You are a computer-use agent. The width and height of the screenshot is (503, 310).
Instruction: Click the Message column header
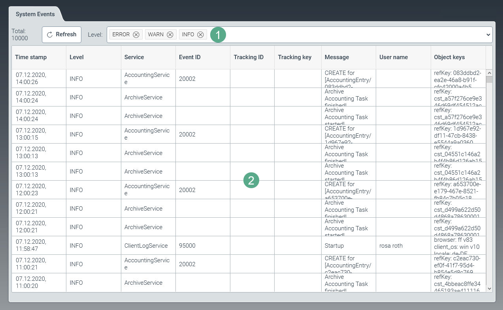tap(337, 57)
